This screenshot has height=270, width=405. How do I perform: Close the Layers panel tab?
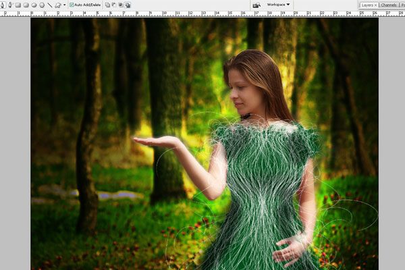tap(376, 5)
